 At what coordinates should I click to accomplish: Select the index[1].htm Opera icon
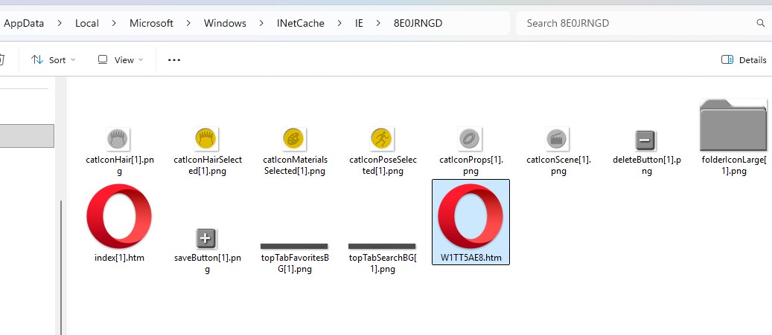pyautogui.click(x=119, y=216)
